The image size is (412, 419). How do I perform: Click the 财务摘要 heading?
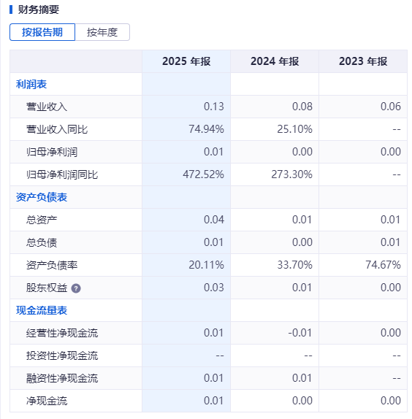click(x=39, y=9)
